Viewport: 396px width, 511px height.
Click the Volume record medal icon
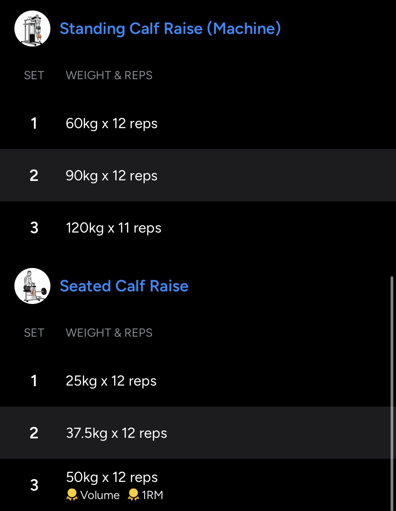click(x=72, y=495)
